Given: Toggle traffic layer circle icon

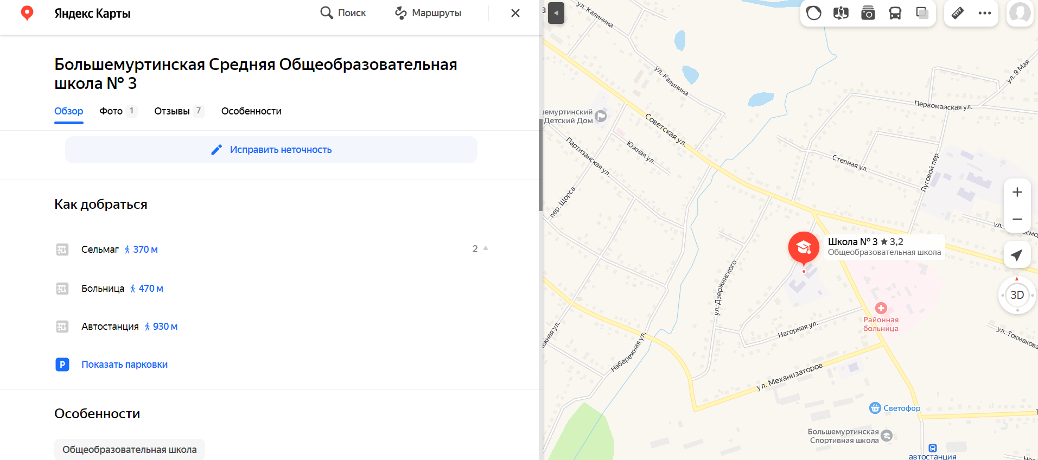Looking at the screenshot, I should tap(814, 13).
